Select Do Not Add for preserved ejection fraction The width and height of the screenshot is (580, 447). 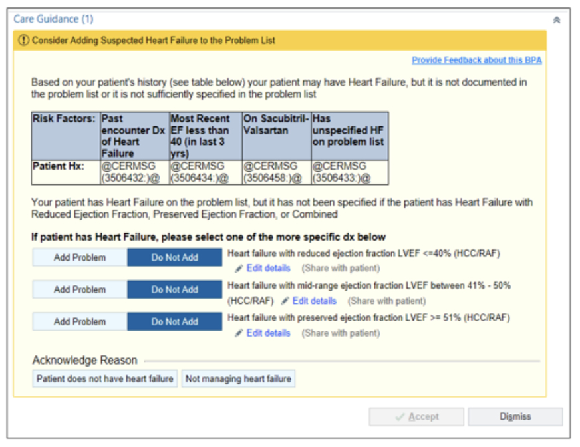[174, 322]
